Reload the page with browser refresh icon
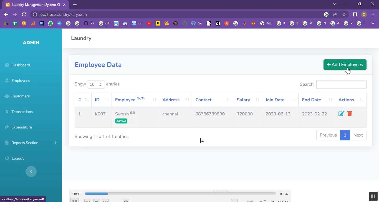 pos(24,14)
